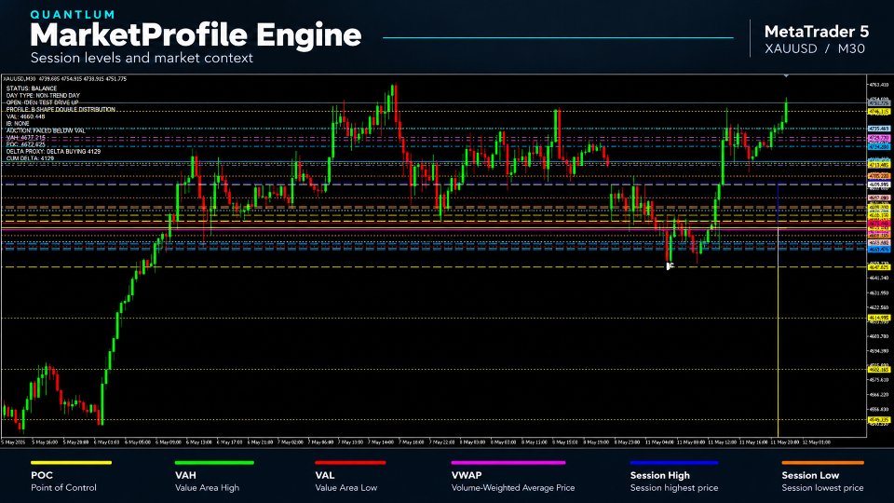Click the XAUUSD / M30 subtitle
Image resolution: width=894 pixels, height=503 pixels.
click(x=815, y=48)
